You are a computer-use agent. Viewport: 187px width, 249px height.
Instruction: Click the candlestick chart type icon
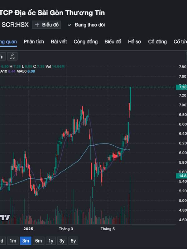tap(2, 56)
